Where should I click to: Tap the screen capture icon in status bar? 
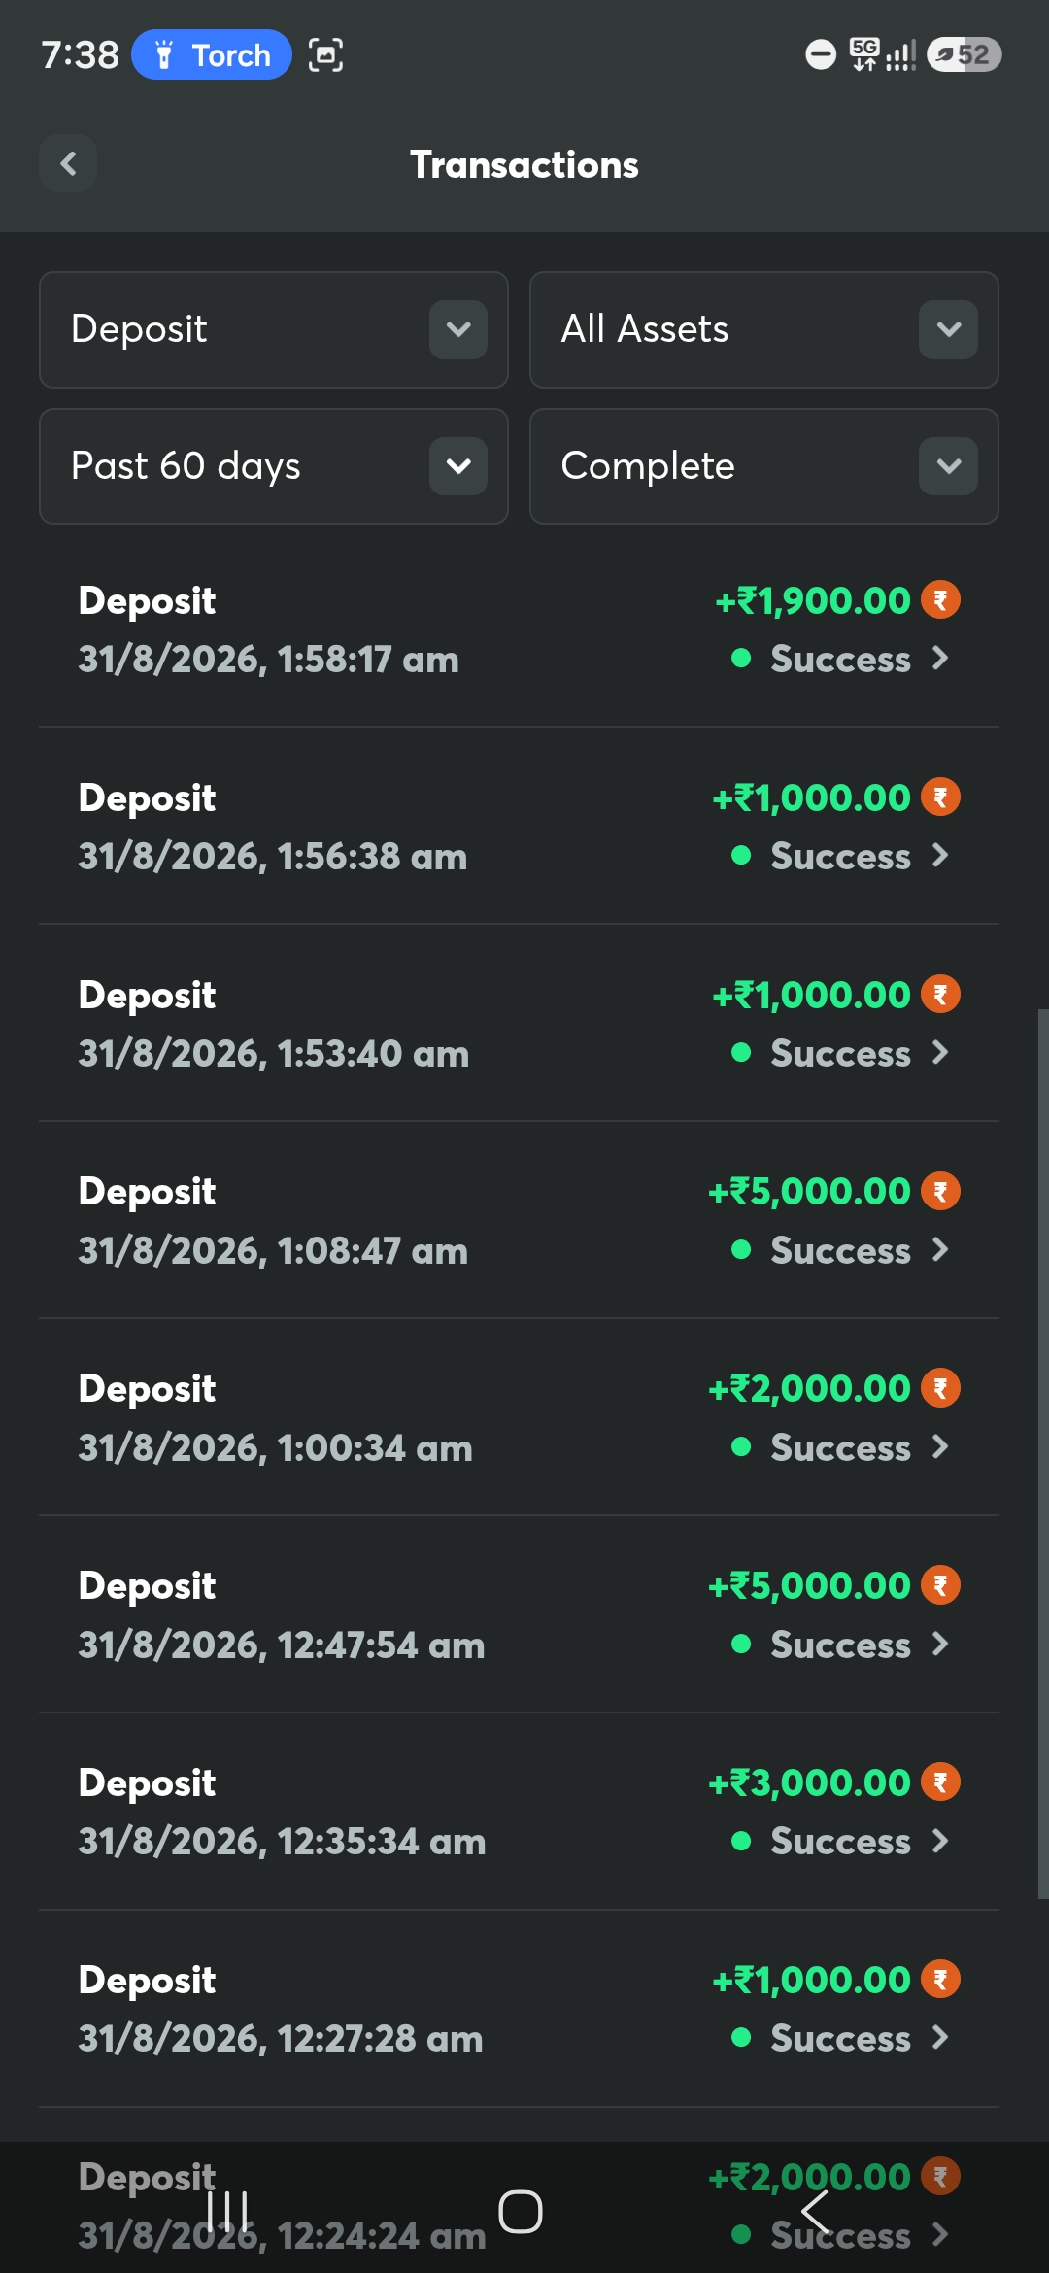(325, 54)
